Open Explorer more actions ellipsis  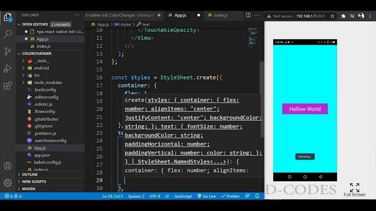point(77,15)
